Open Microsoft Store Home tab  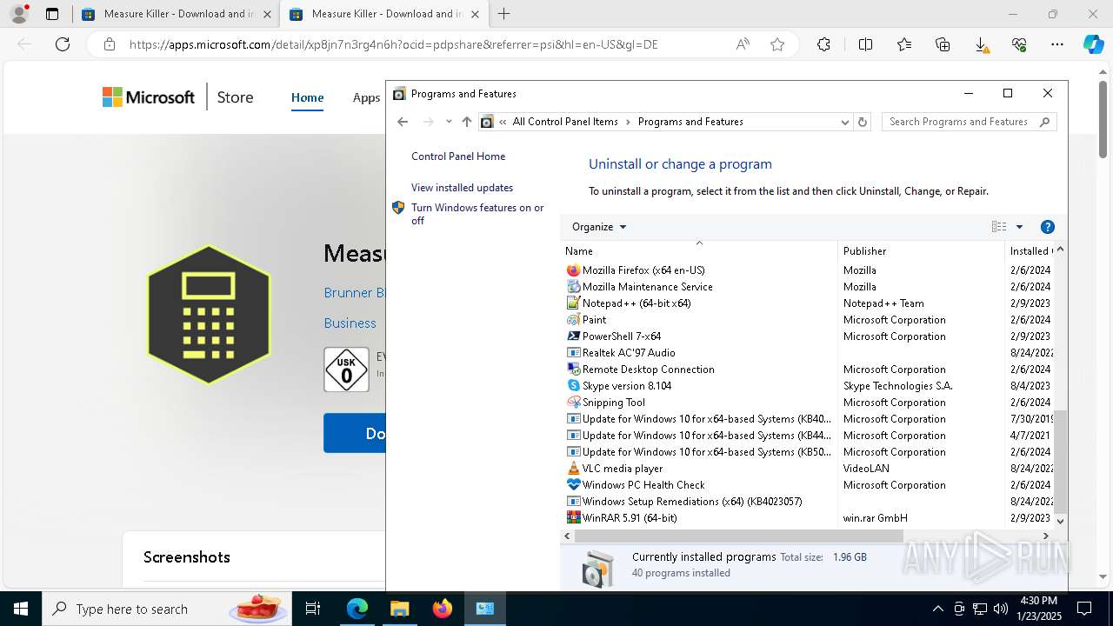click(307, 97)
